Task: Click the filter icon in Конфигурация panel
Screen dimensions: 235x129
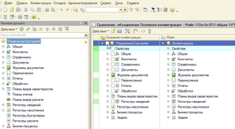Action: 67,29
